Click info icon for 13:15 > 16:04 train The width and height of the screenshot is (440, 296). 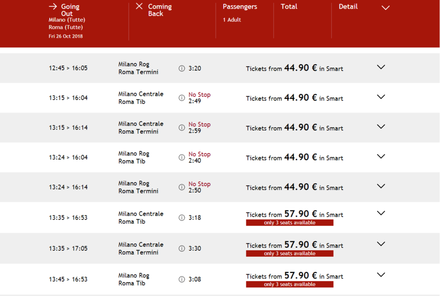182,98
